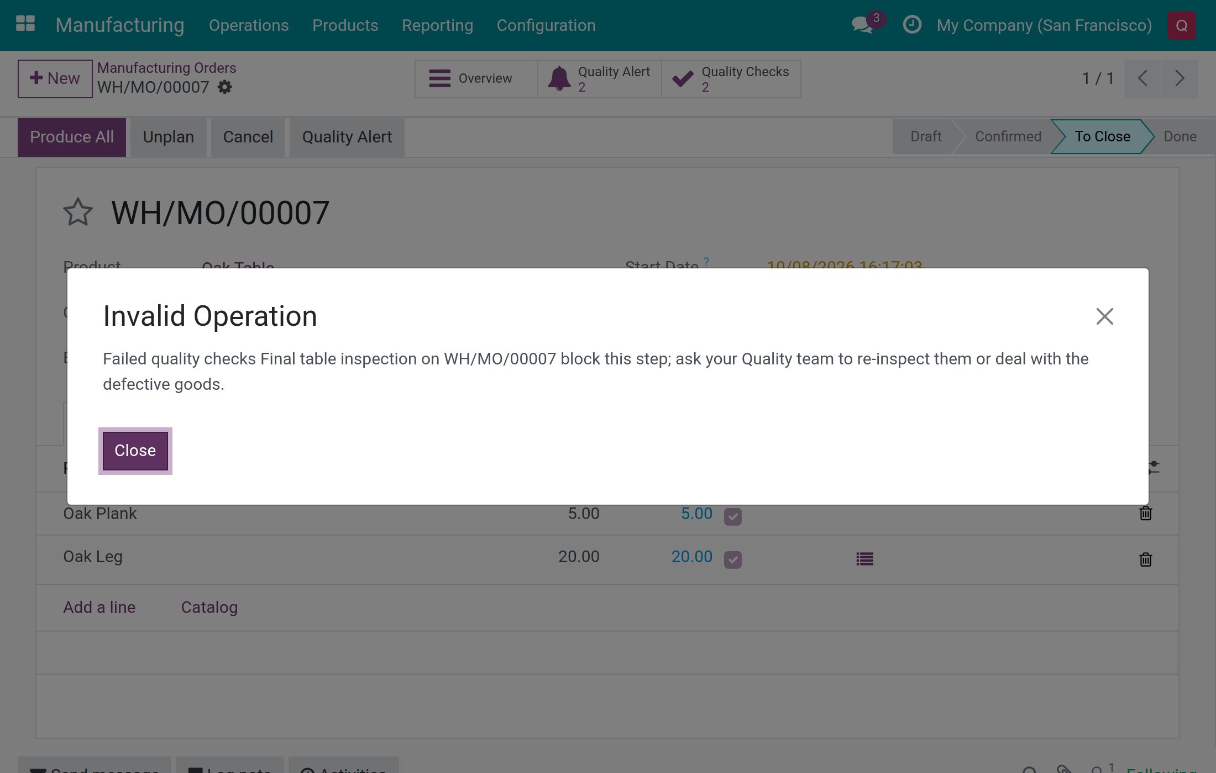
Task: Open the Quality Alert smart button
Action: point(600,79)
